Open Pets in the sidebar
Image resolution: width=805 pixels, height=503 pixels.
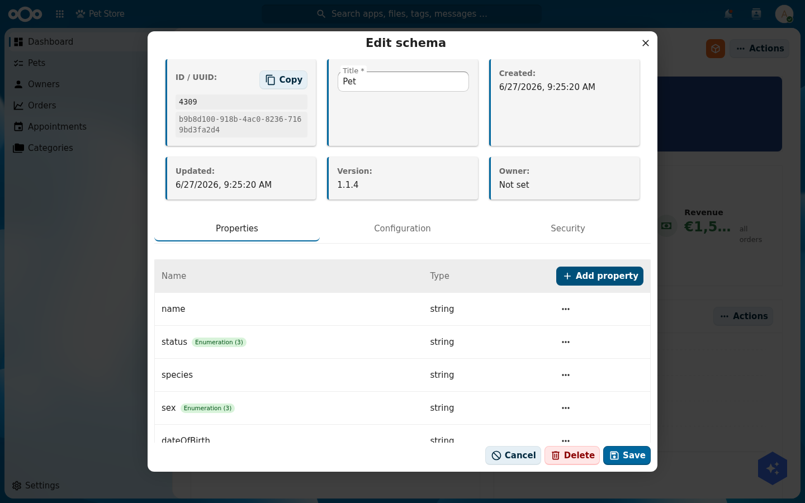click(x=36, y=63)
